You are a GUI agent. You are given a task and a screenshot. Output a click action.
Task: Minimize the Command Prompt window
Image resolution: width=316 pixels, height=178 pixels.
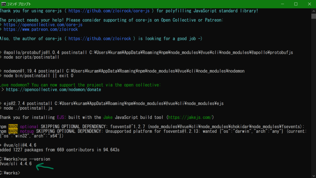(282, 4)
